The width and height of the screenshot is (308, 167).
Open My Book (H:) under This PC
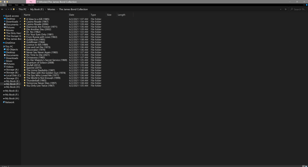tap(13, 87)
